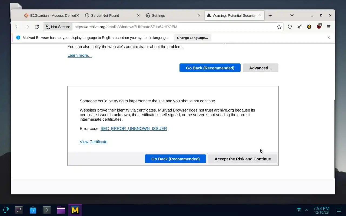Image resolution: width=346 pixels, height=216 pixels.
Task: Reload the current page
Action: [37, 27]
